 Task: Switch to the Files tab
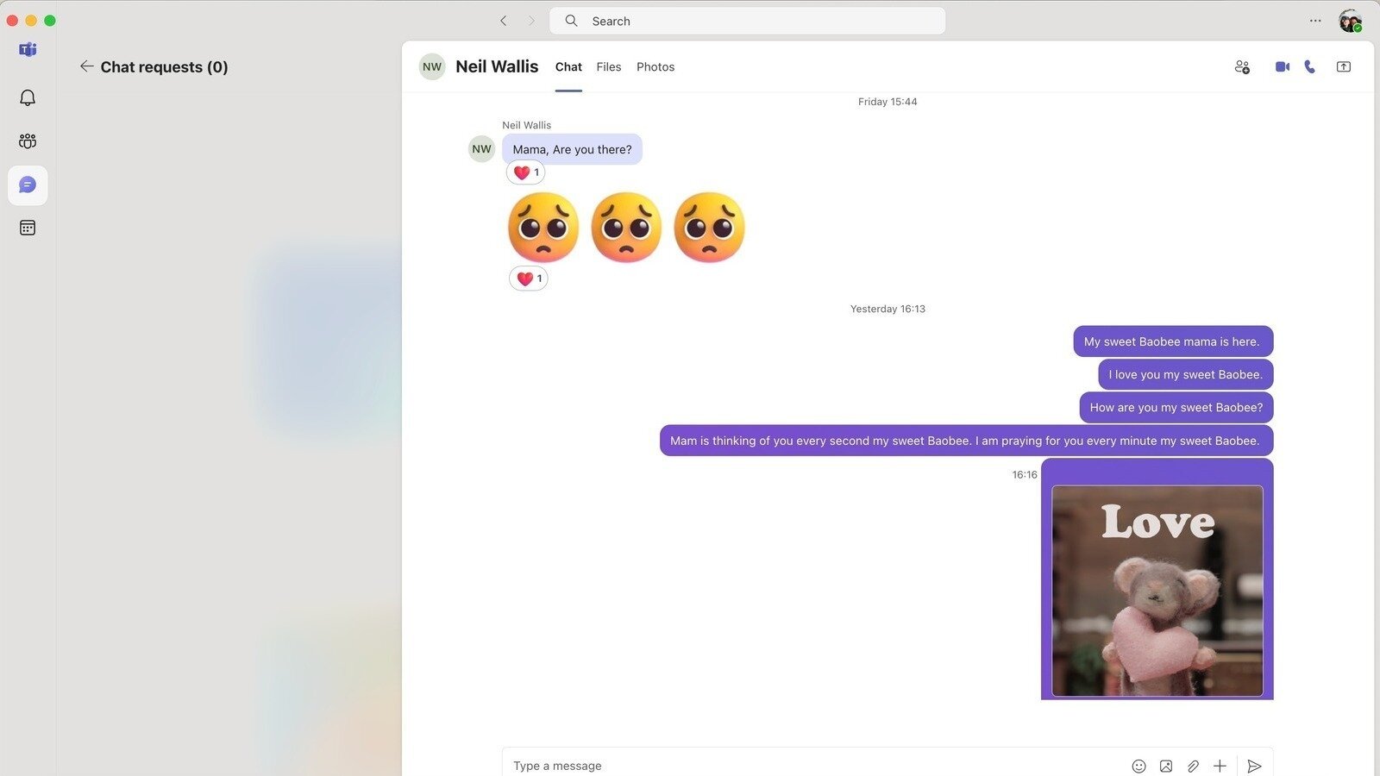(608, 66)
